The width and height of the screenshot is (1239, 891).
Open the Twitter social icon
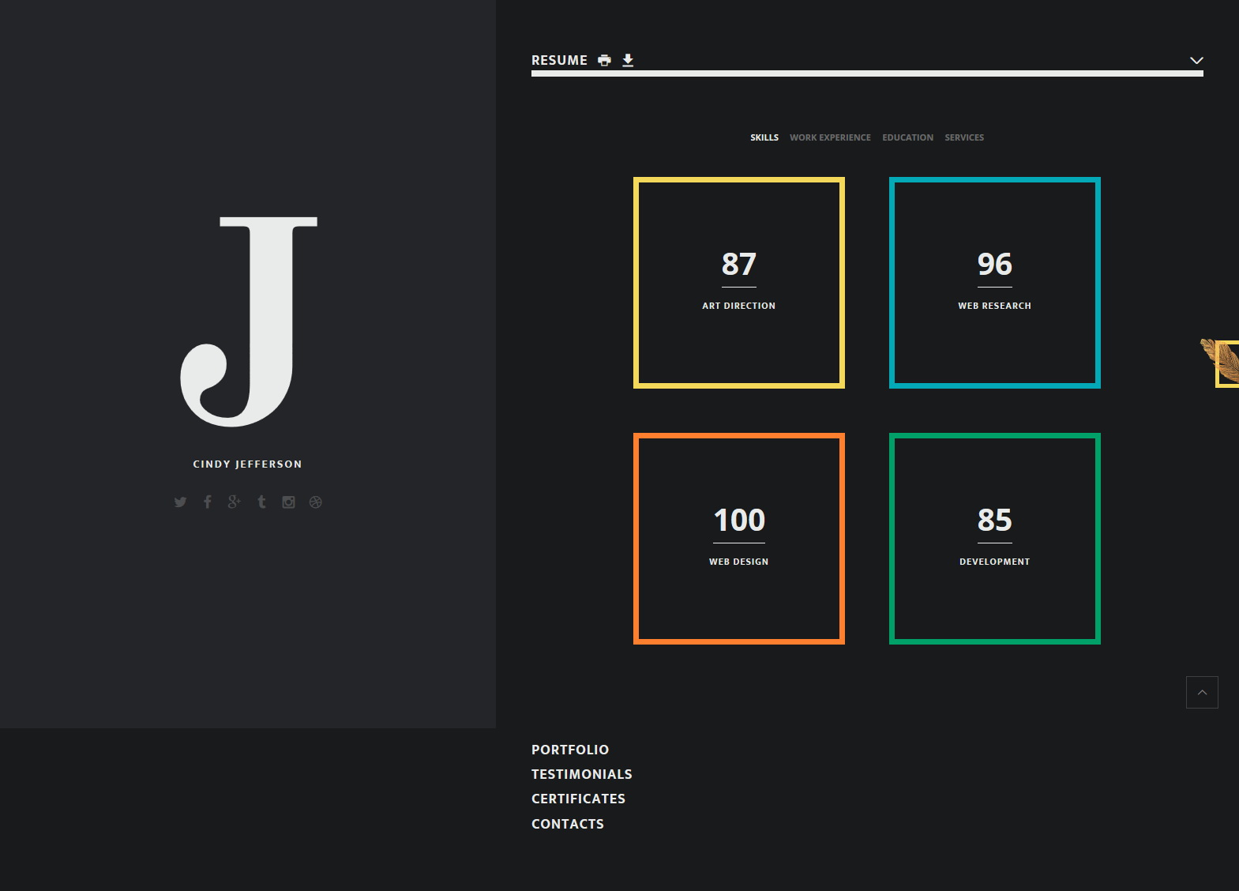(x=180, y=502)
